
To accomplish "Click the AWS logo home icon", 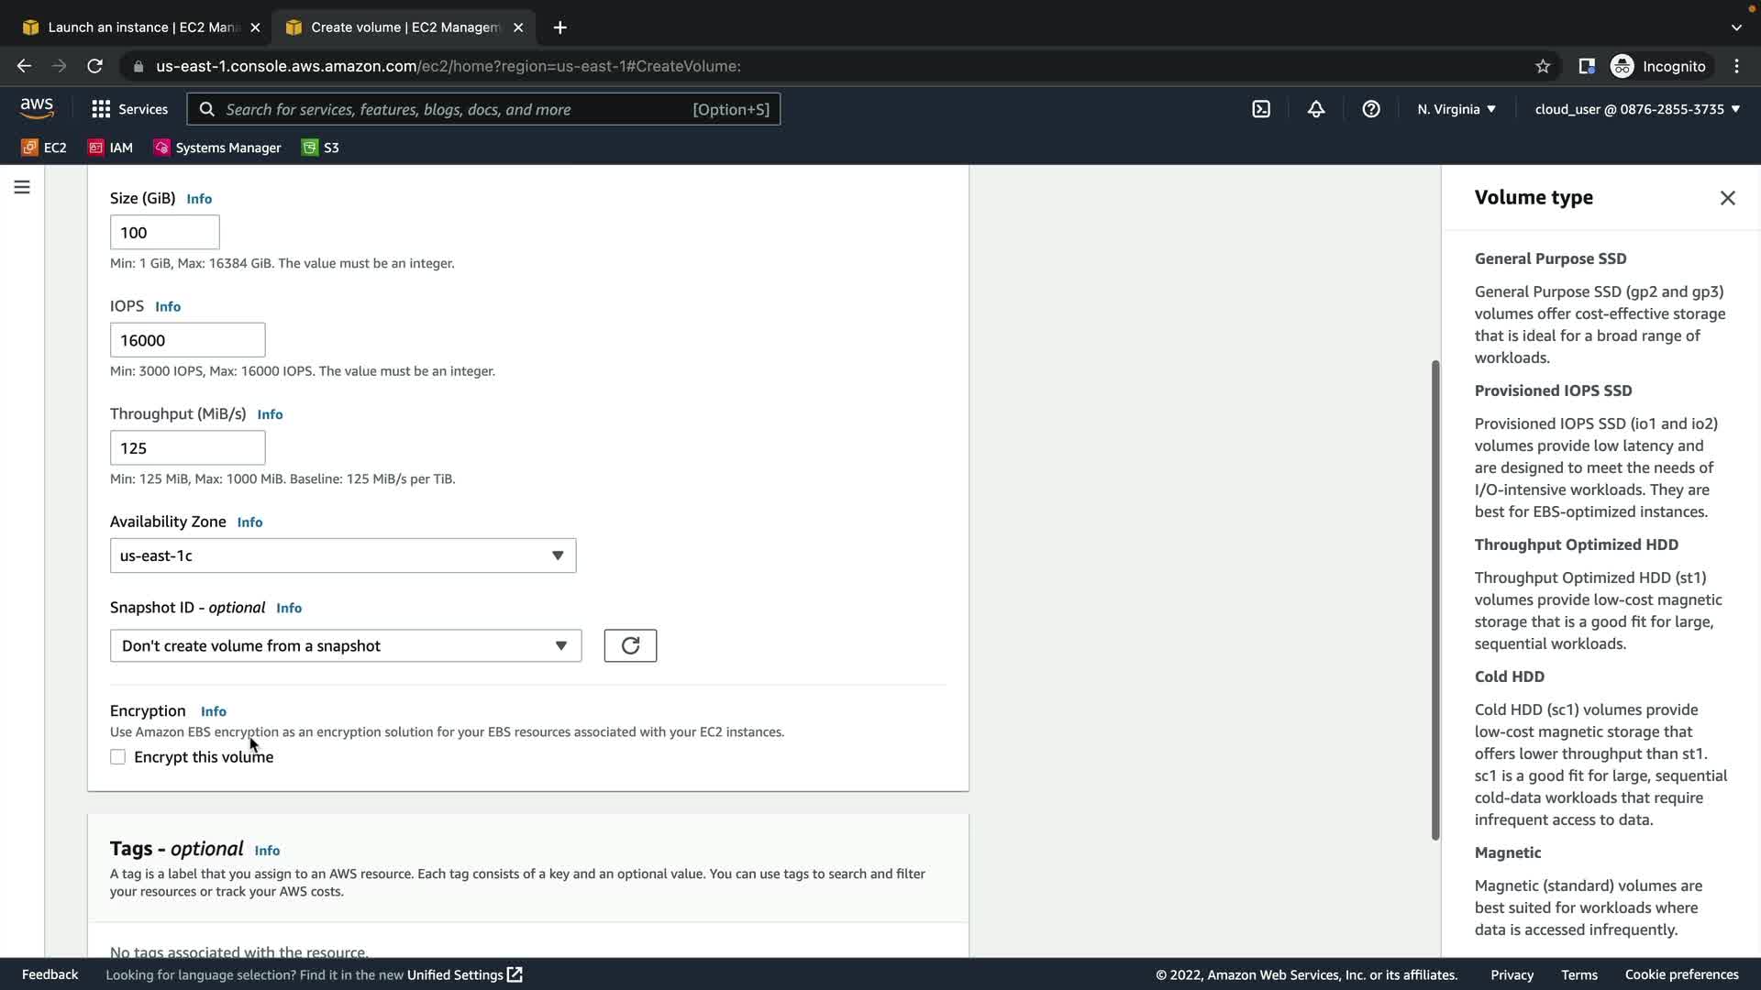I will pos(37,108).
